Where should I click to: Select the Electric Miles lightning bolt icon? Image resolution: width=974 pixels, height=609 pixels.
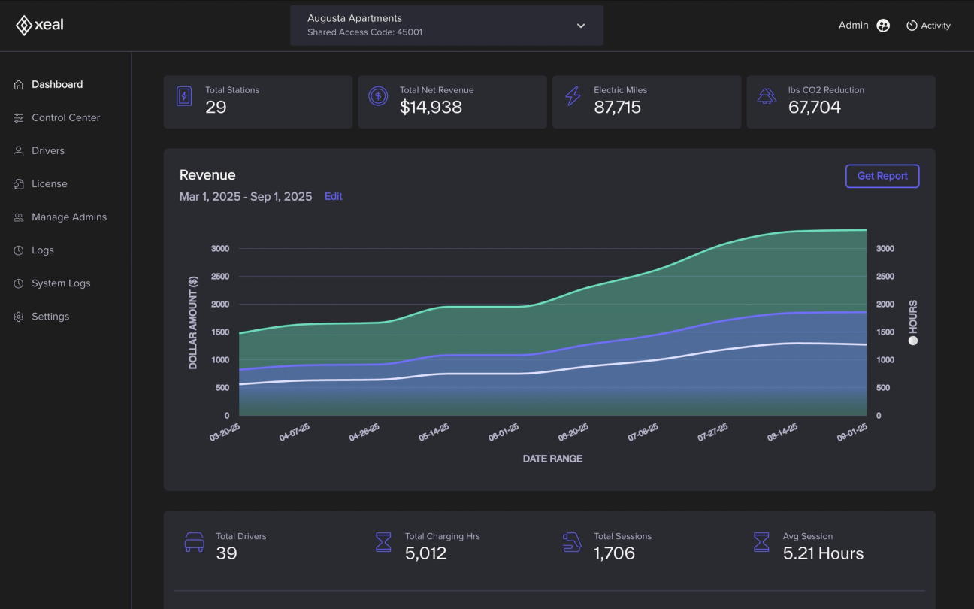point(573,96)
